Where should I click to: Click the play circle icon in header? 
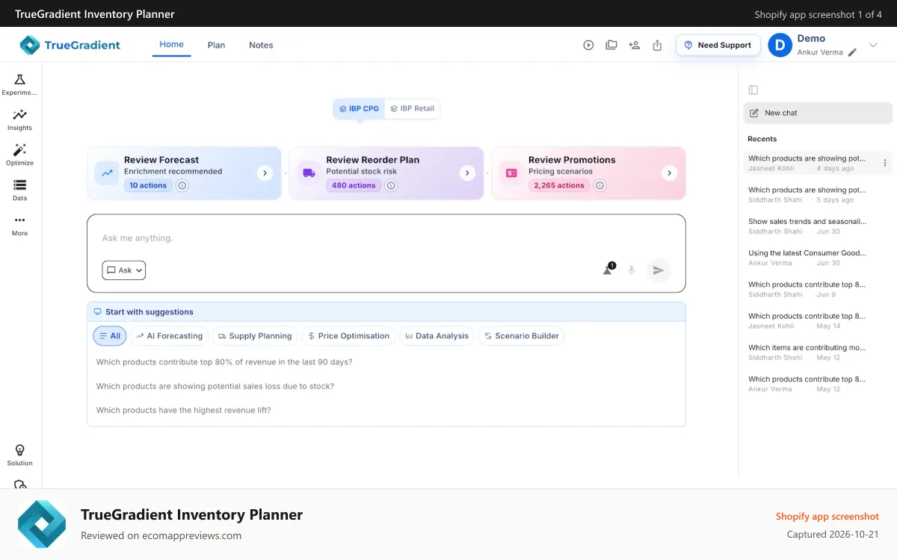[x=588, y=45]
